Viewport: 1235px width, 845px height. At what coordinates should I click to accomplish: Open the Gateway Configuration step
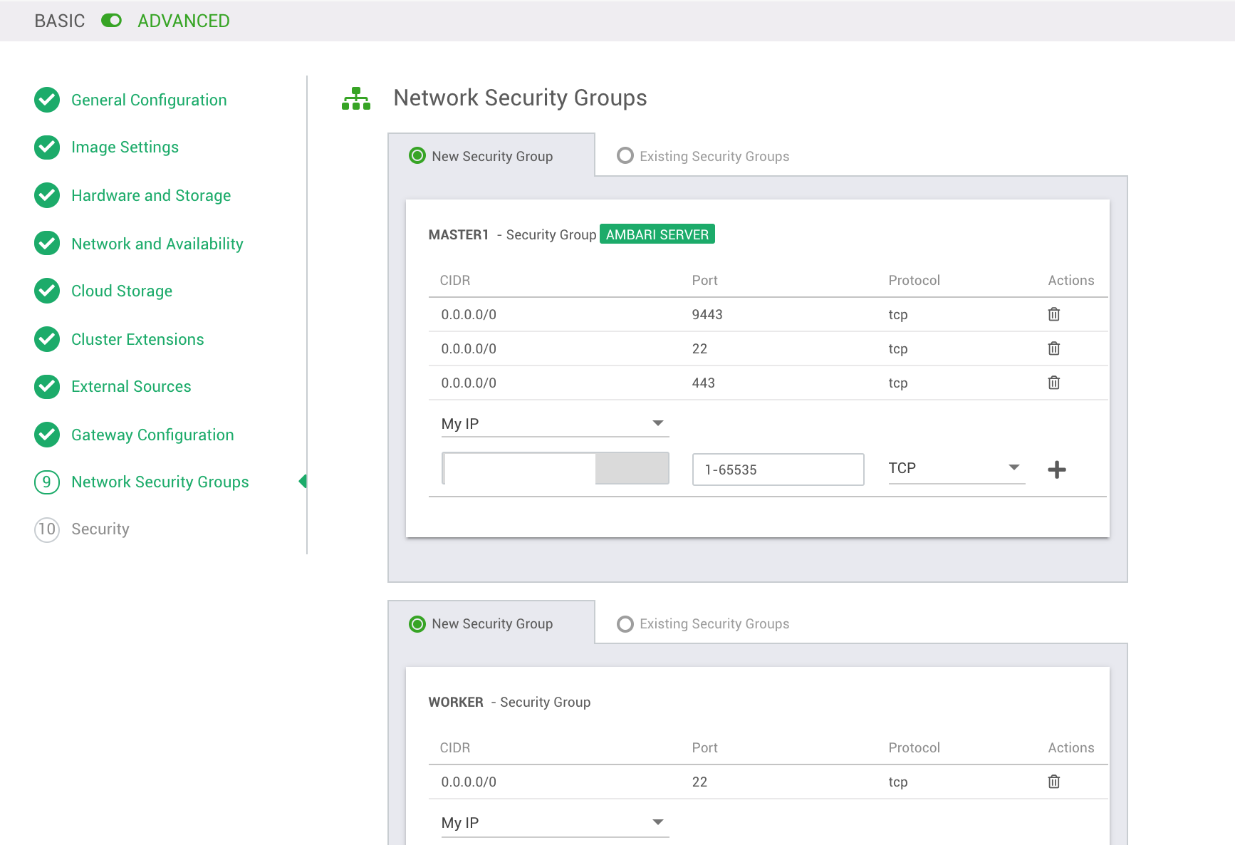coord(152,435)
